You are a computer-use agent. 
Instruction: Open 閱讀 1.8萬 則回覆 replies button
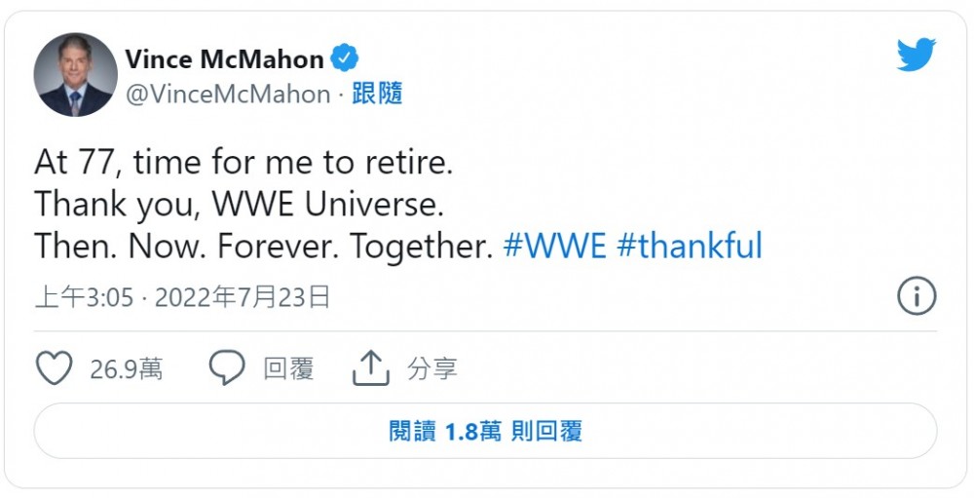point(485,431)
